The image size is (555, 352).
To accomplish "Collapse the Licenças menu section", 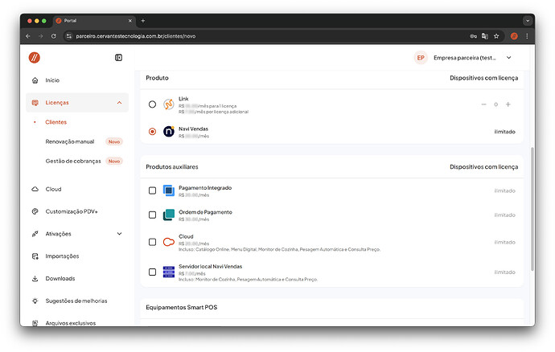I will pyautogui.click(x=119, y=103).
